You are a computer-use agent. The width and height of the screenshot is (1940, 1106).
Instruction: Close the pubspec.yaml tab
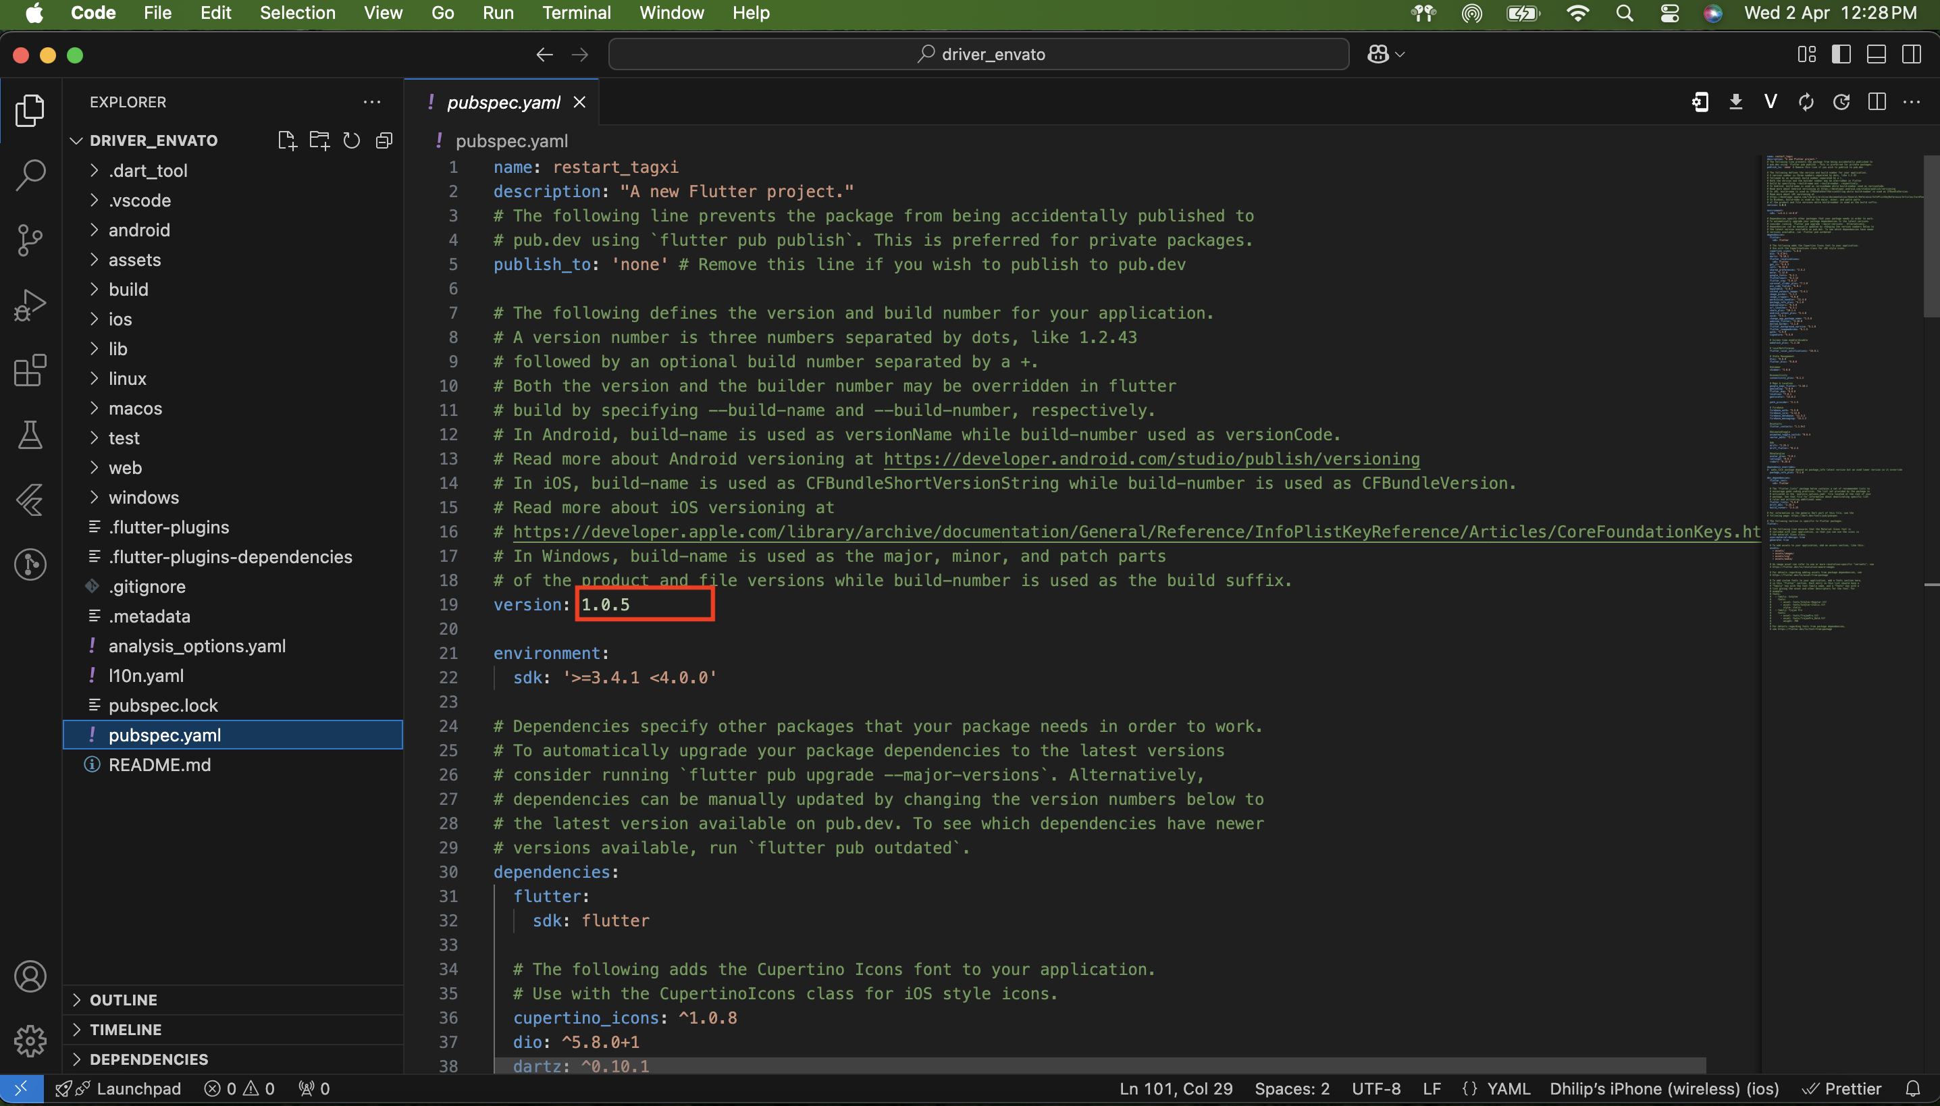(x=579, y=102)
